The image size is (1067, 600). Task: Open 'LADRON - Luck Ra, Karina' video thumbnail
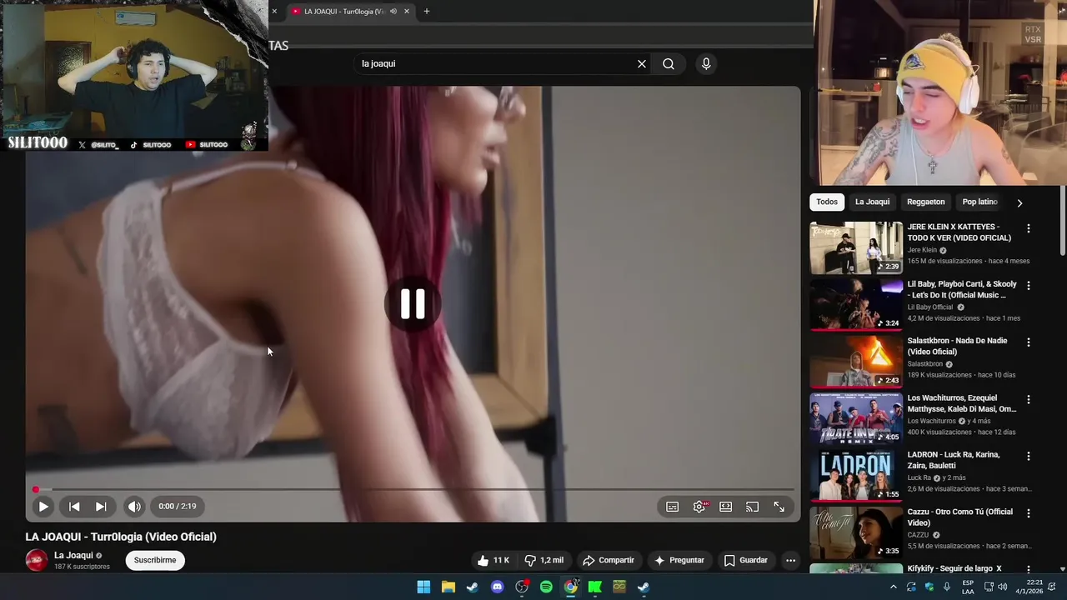click(856, 476)
